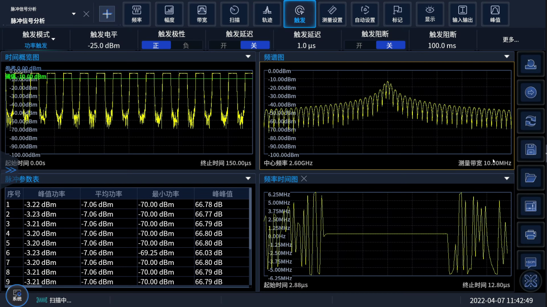Click the 触发电平 -25.0 dBm field
Screen dimensions: 547x307
click(x=103, y=45)
